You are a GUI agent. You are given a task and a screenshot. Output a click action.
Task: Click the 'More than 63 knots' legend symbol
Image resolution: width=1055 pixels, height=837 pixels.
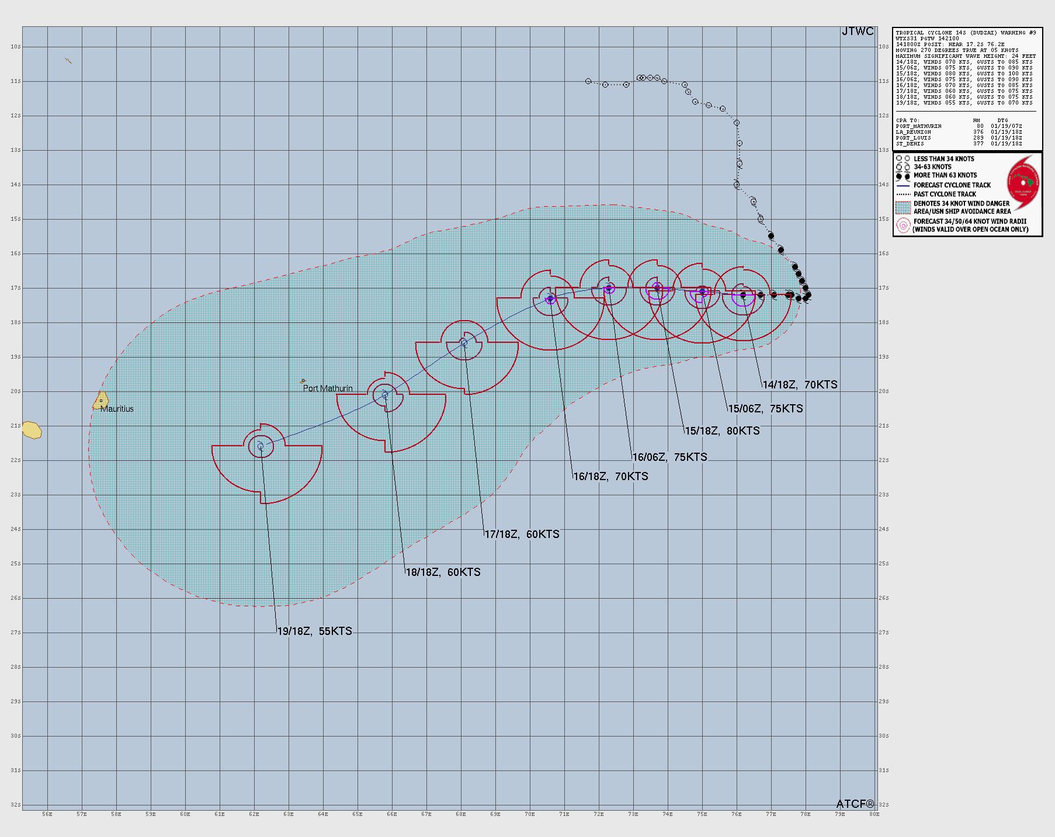pyautogui.click(x=903, y=175)
